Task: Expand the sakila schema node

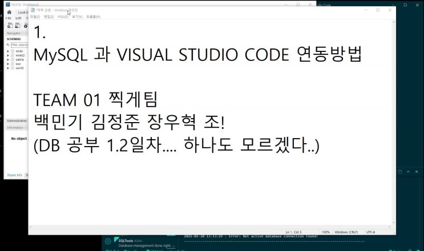Action: [x=8, y=60]
